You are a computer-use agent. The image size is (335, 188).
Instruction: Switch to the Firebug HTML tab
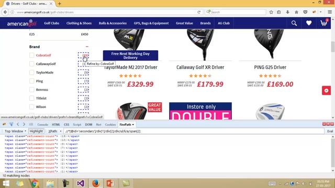tap(56, 124)
